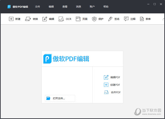The height and width of the screenshot is (119, 165).
Task: Click the 转换 toolbar label
Action: 35,19
